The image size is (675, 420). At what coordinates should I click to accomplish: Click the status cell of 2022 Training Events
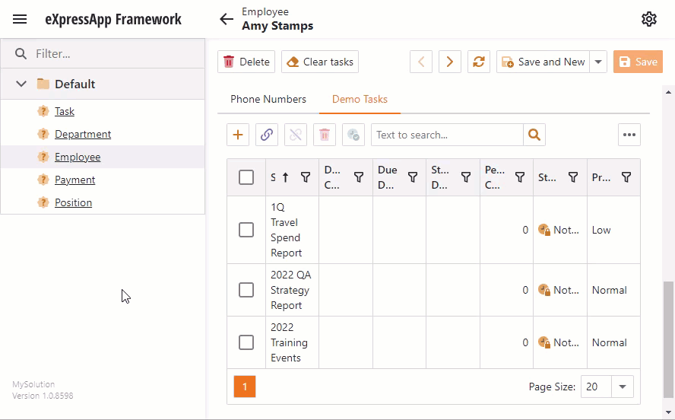point(560,342)
